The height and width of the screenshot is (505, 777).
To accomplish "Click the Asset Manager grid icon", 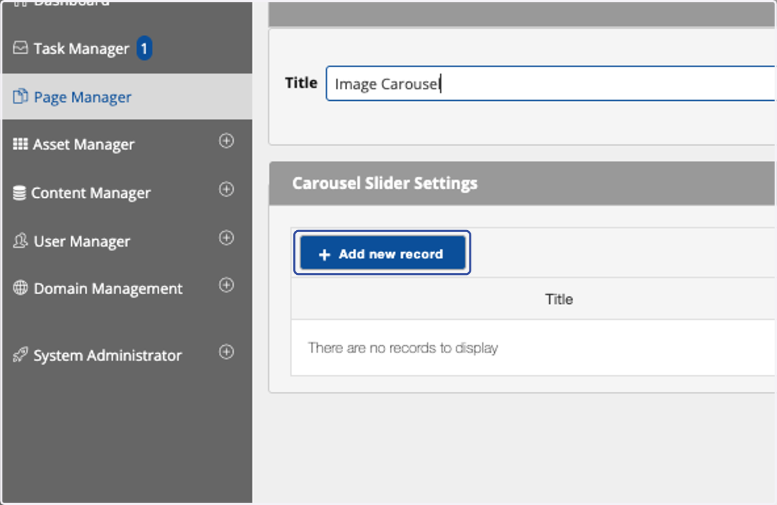I will click(21, 144).
